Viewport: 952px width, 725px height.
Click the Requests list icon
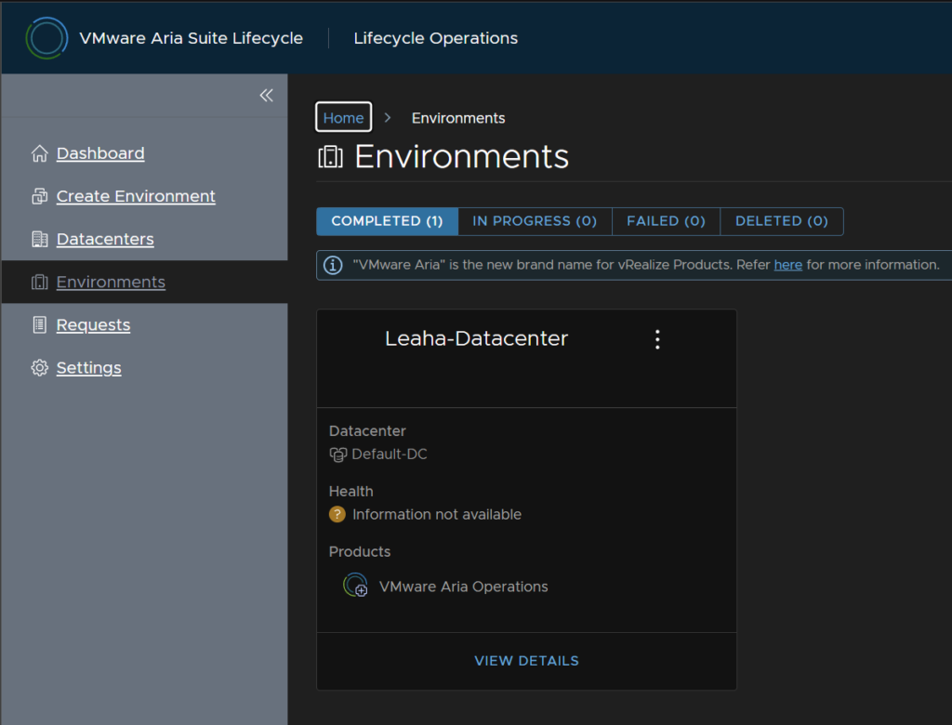pos(39,324)
